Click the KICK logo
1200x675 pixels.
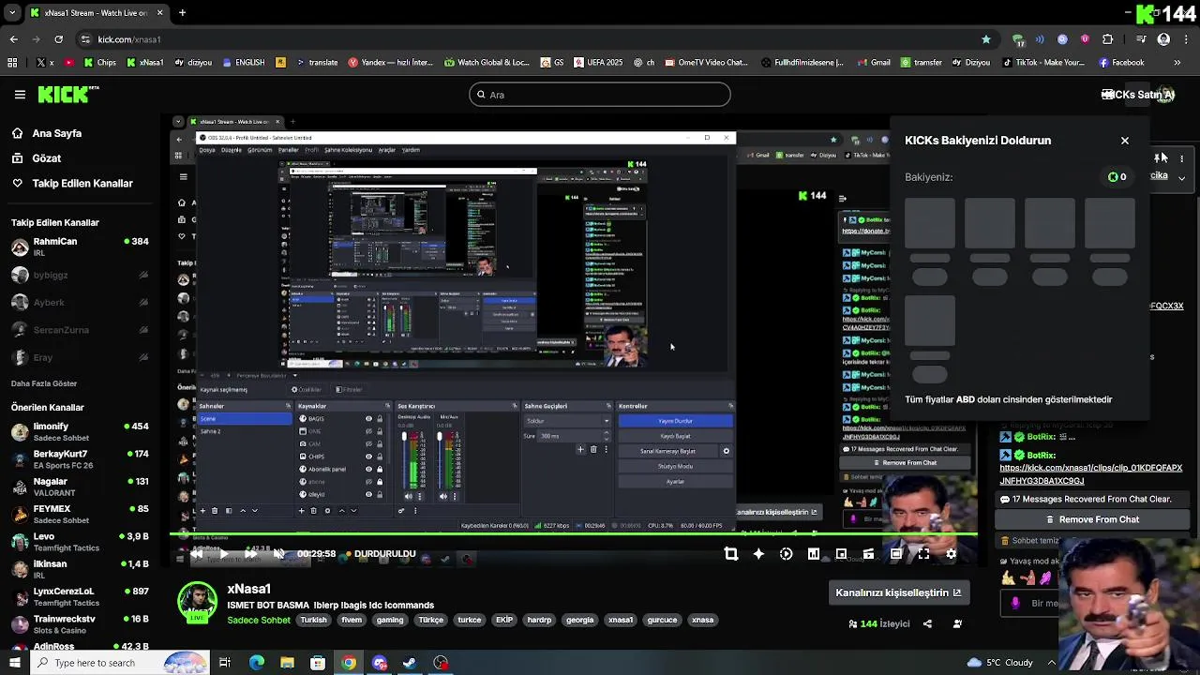pyautogui.click(x=67, y=94)
